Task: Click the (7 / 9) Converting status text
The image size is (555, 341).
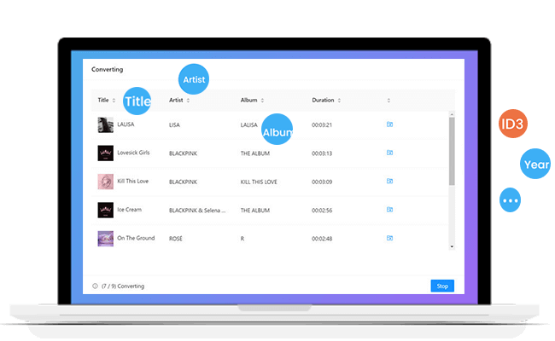Action: point(123,286)
